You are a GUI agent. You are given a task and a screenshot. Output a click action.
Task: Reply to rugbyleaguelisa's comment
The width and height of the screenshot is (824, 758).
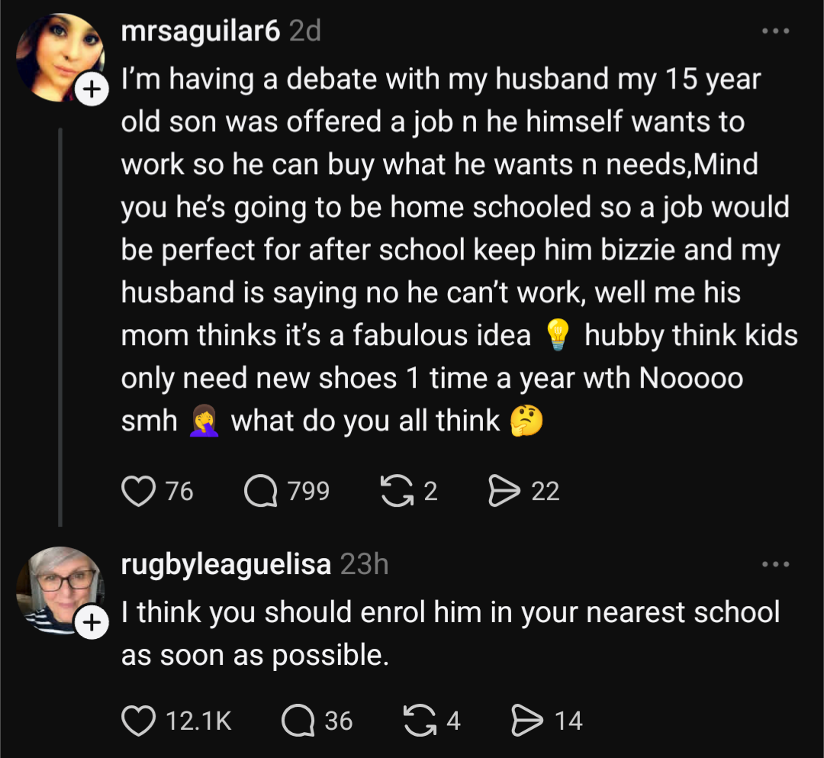point(297,721)
